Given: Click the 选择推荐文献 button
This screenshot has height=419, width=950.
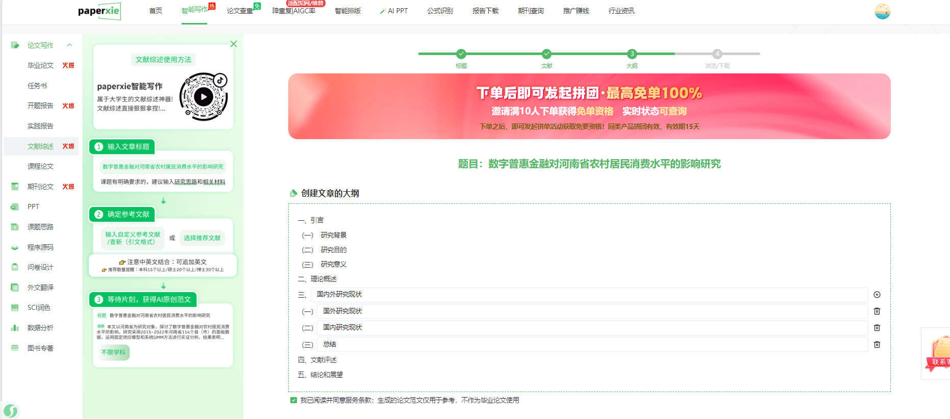Looking at the screenshot, I should (x=202, y=238).
